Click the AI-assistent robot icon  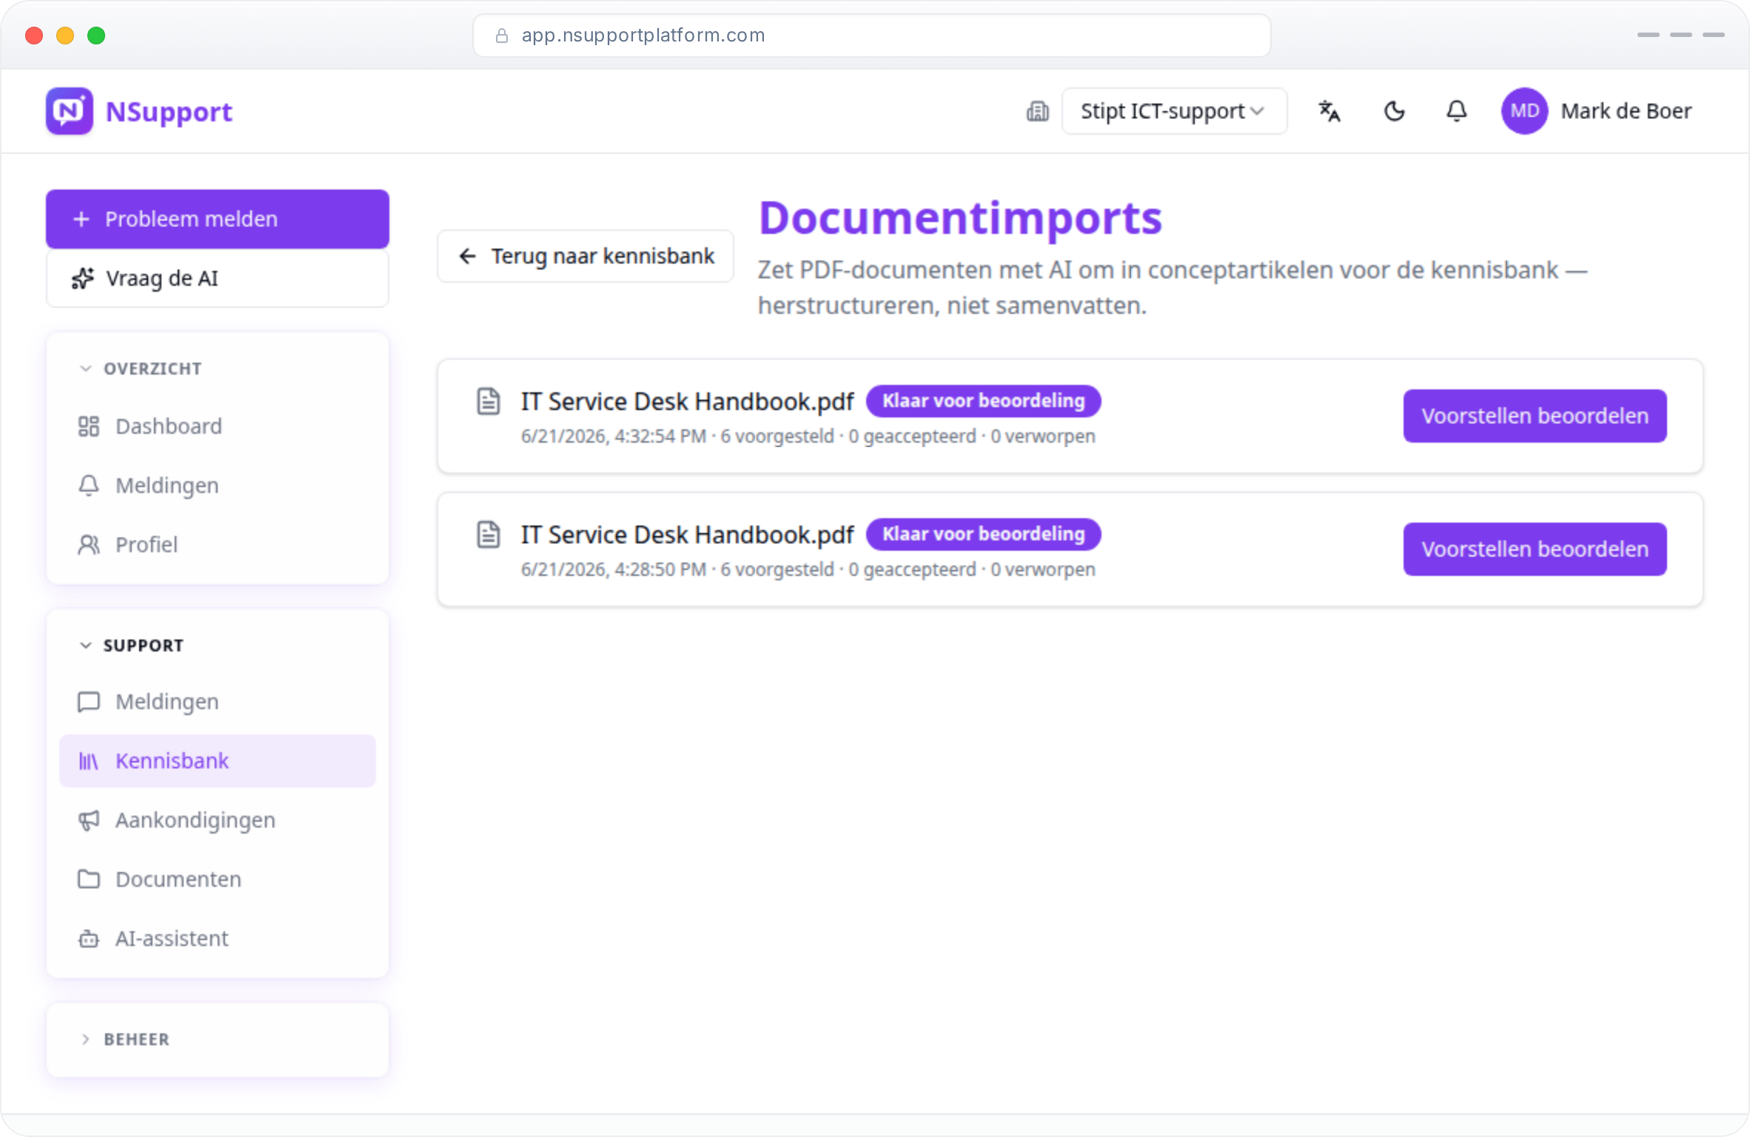89,939
